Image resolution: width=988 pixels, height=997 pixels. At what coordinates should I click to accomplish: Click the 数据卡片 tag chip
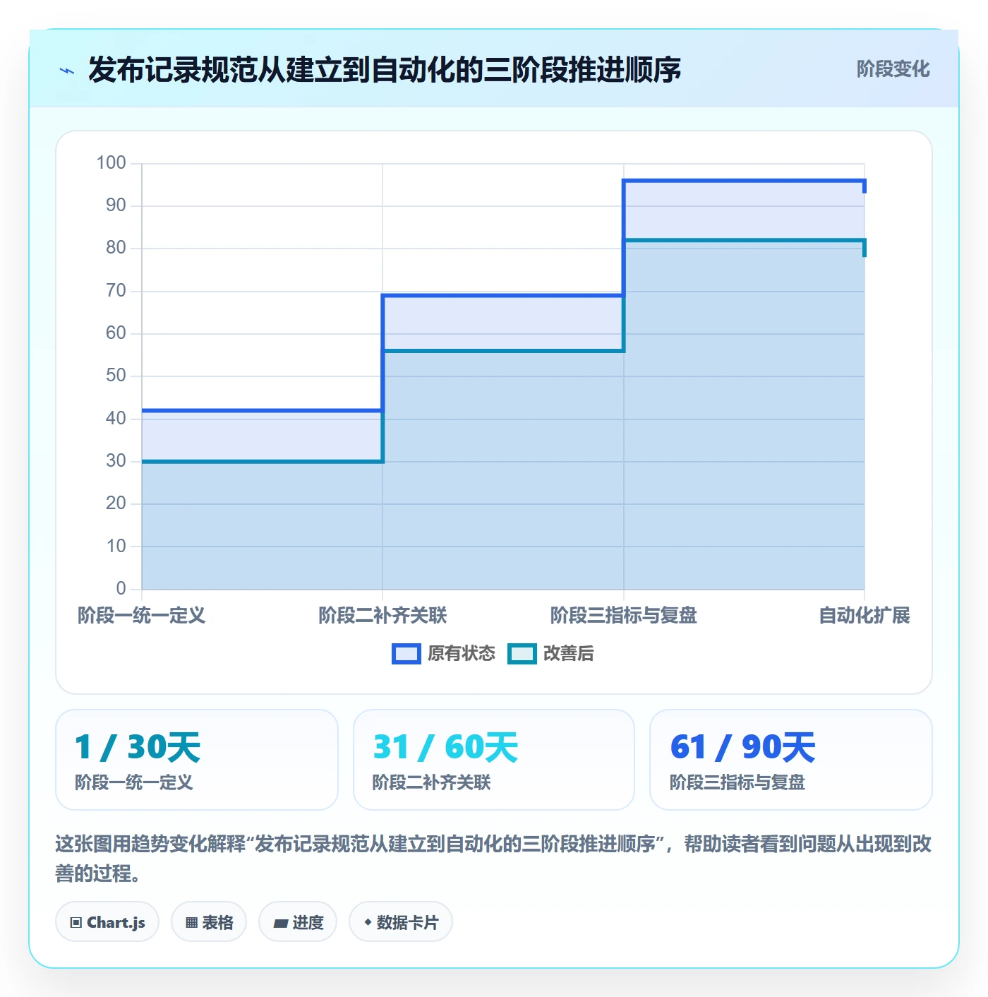401,921
